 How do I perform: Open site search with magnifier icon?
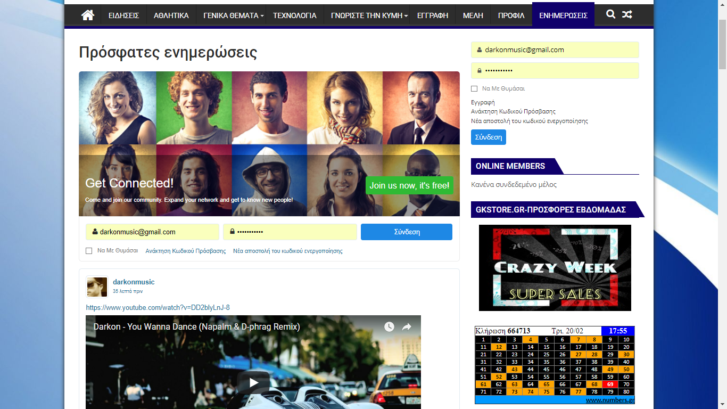pyautogui.click(x=611, y=14)
